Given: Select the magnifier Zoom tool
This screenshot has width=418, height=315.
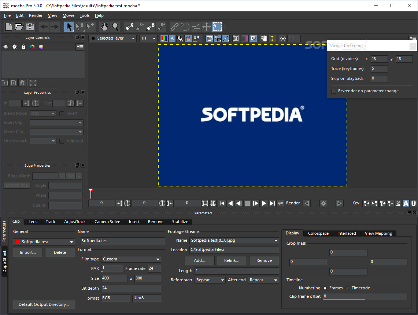Looking at the screenshot, I should click(115, 27).
